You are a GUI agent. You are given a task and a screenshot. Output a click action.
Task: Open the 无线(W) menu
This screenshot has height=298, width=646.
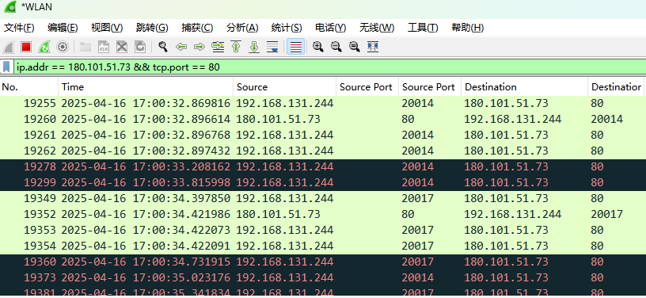point(377,28)
